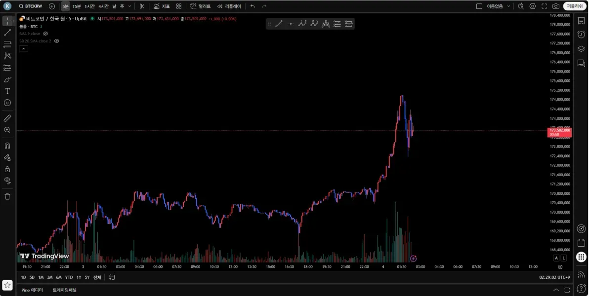The image size is (589, 296).
Task: Open the watchlist panel icon
Action: [581, 21]
